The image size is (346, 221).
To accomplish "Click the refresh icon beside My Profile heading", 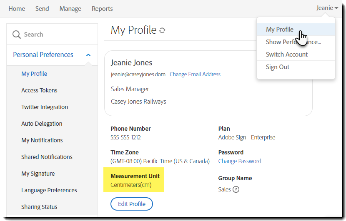I will 162,30.
